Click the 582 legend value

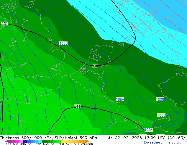coord(76,144)
